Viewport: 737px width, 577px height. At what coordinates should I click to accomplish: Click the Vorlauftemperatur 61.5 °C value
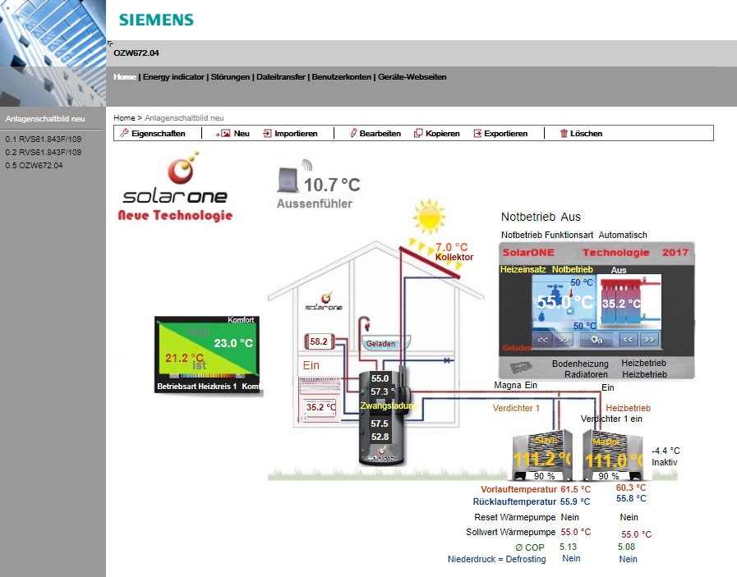[x=575, y=490]
